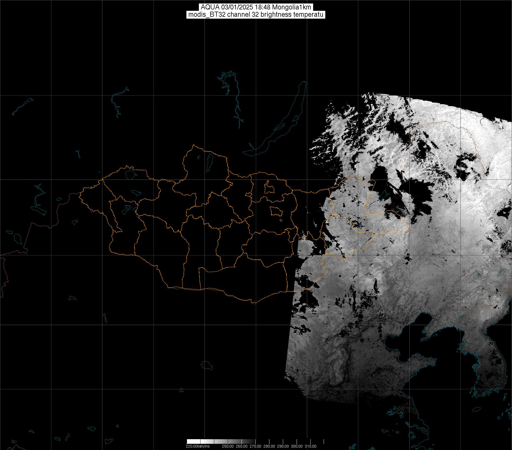The width and height of the screenshot is (512, 450).
Task: Click the AQUA 03/01/2025 18:48 title text
Action: click(x=256, y=7)
